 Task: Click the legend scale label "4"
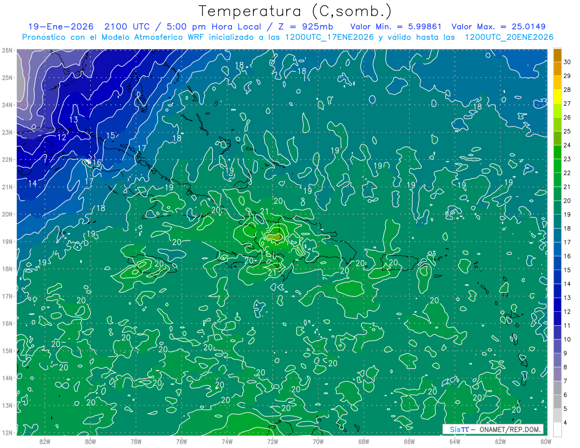click(566, 422)
